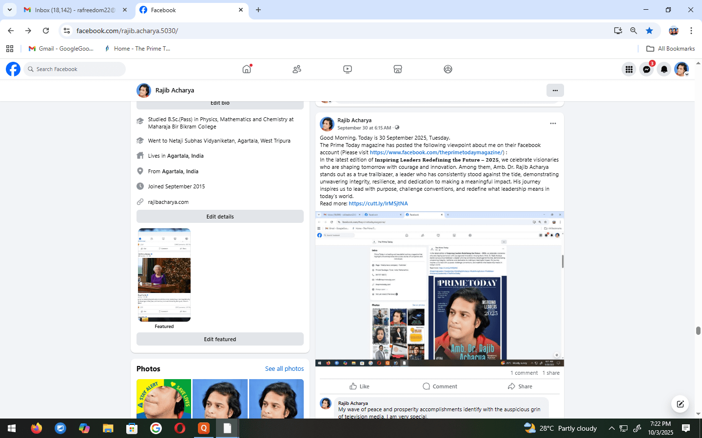Click the new message compose icon
702x438 pixels.
pyautogui.click(x=680, y=404)
